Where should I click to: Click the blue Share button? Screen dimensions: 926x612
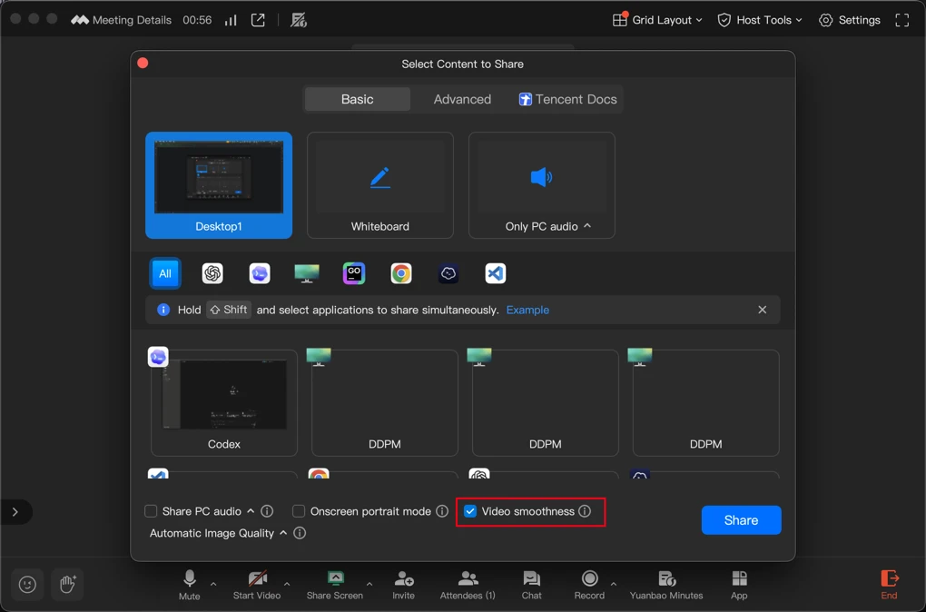pos(741,520)
